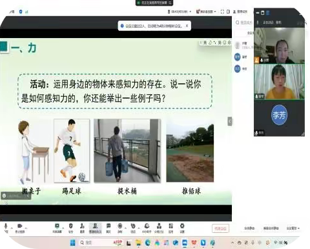Select the blue grid layout icon in the video window
Image resolution: width=310 pixels, height=249 pixels.
(x=268, y=13)
